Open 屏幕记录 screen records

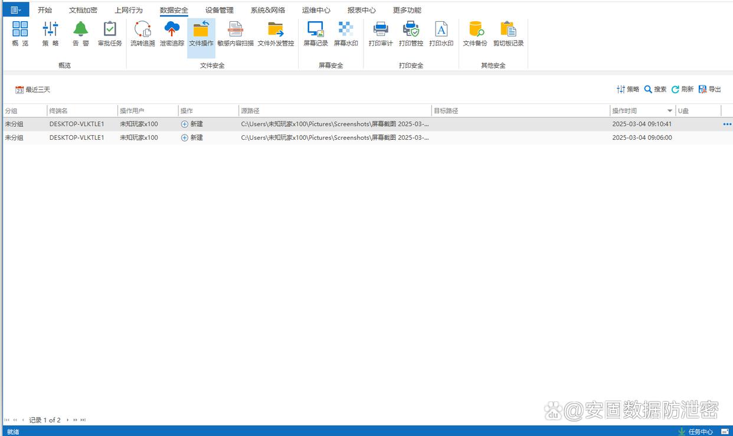point(316,34)
